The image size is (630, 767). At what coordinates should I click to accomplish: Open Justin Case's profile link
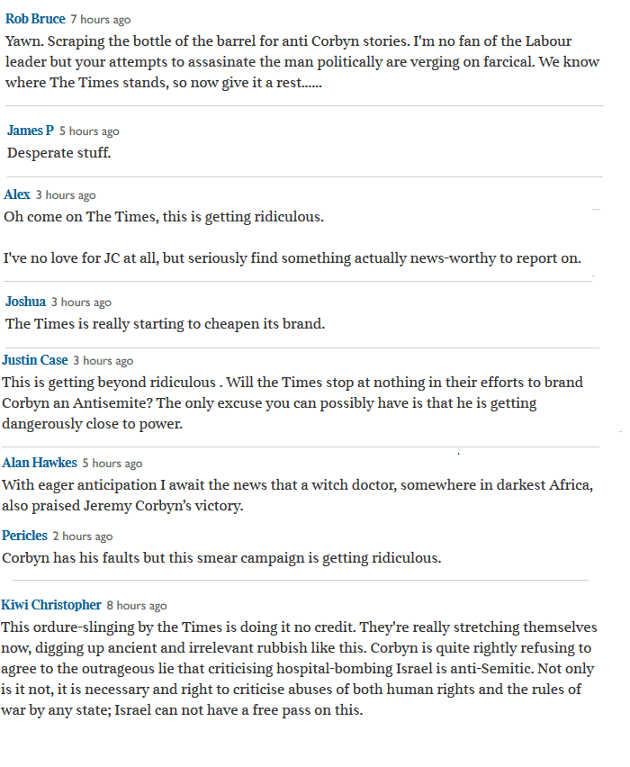[x=35, y=360]
